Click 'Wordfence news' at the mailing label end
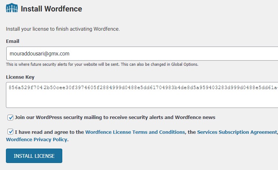The image size is (278, 170). click(x=195, y=118)
